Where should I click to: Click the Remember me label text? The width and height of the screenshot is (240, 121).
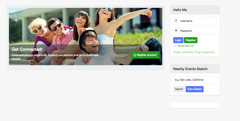click(185, 46)
